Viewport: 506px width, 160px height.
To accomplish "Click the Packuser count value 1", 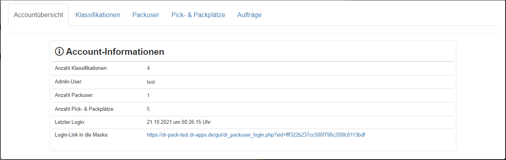I will (148, 95).
